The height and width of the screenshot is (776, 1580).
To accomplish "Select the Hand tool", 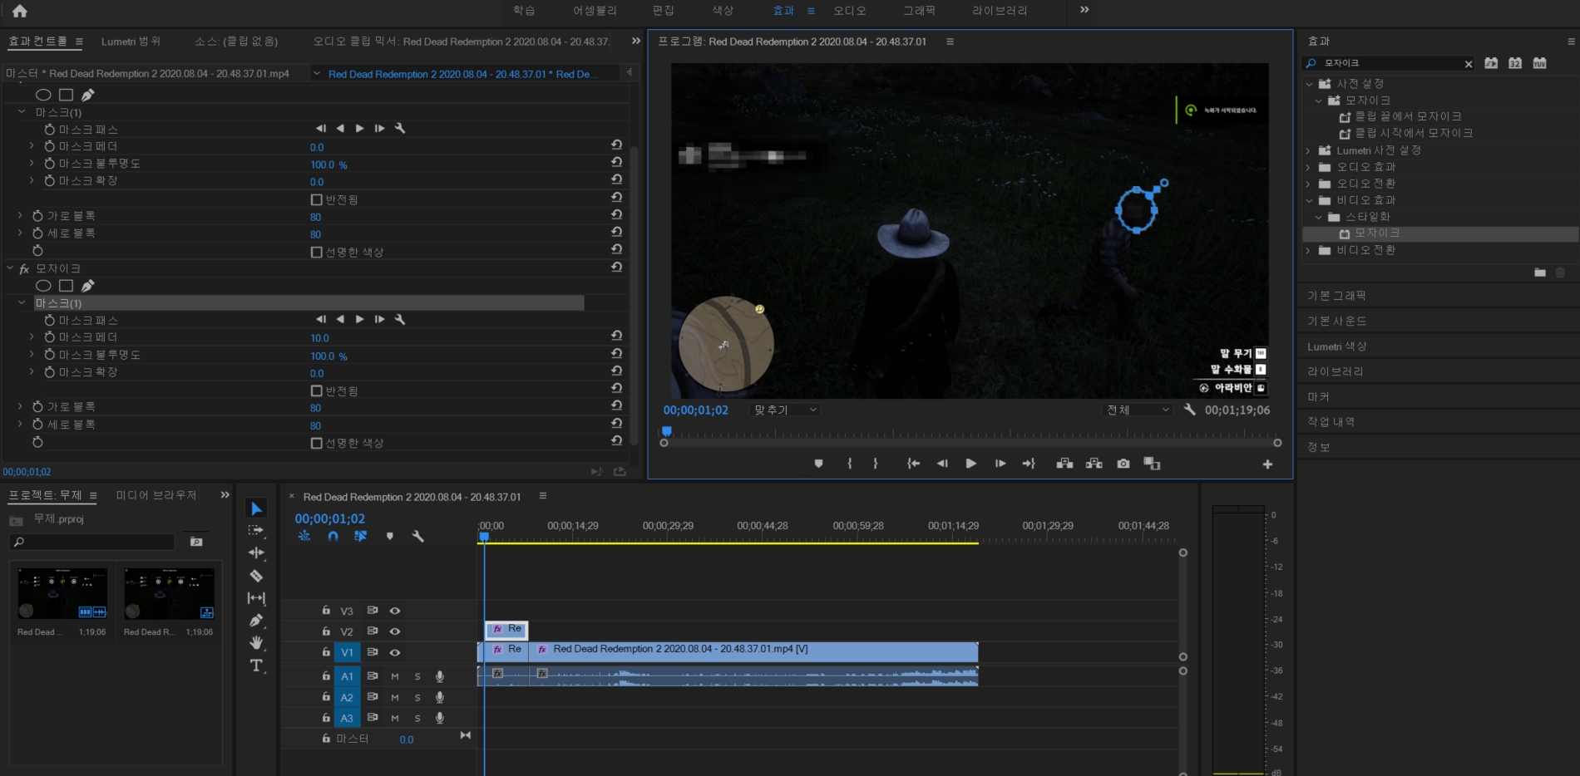I will pos(256,643).
